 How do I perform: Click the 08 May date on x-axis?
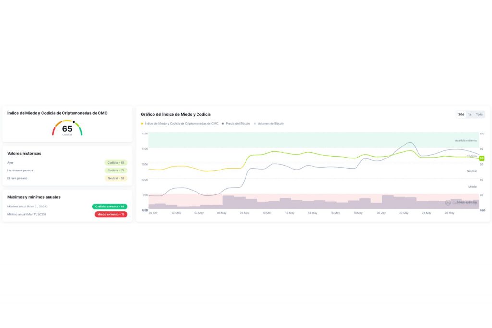[244, 213]
